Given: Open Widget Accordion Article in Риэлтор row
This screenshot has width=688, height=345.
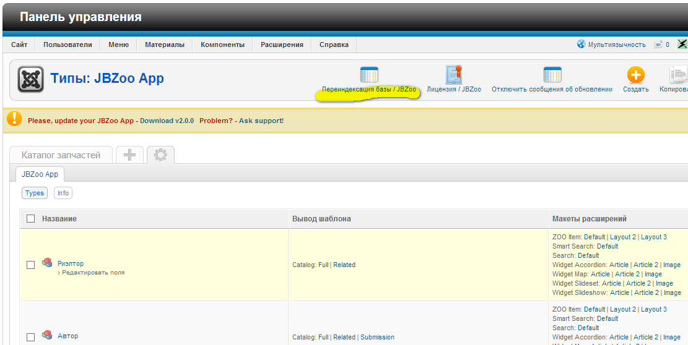Looking at the screenshot, I should [x=619, y=265].
